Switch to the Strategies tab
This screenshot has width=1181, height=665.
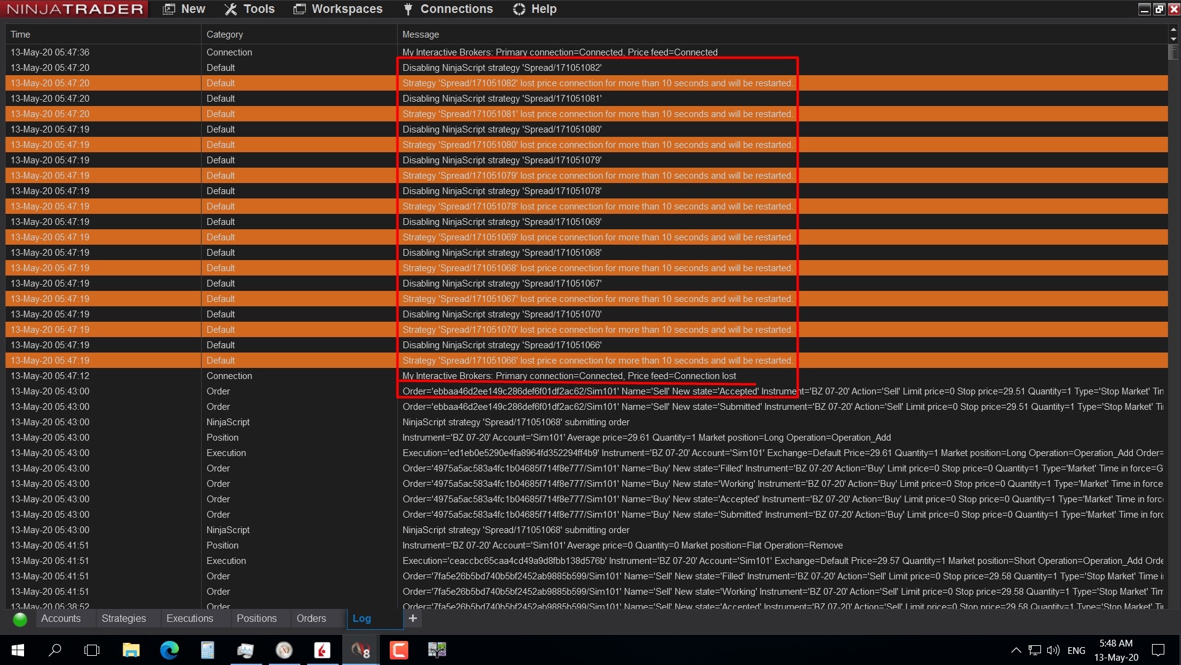pyautogui.click(x=123, y=619)
